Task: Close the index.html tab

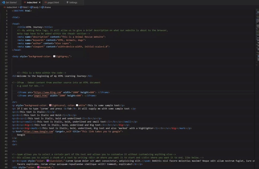Action: pyautogui.click(x=40, y=3)
